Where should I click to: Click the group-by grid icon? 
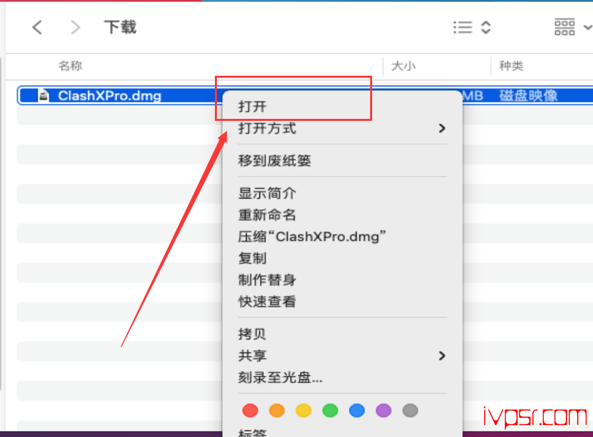[x=564, y=27]
